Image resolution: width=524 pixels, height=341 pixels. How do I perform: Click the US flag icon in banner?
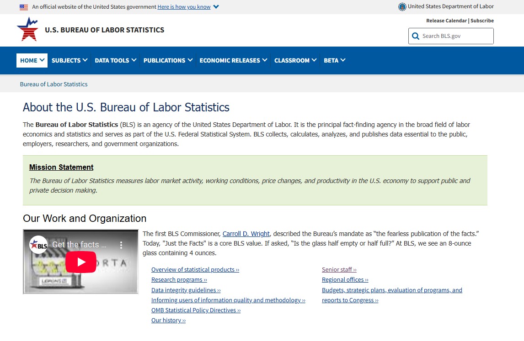pos(24,7)
